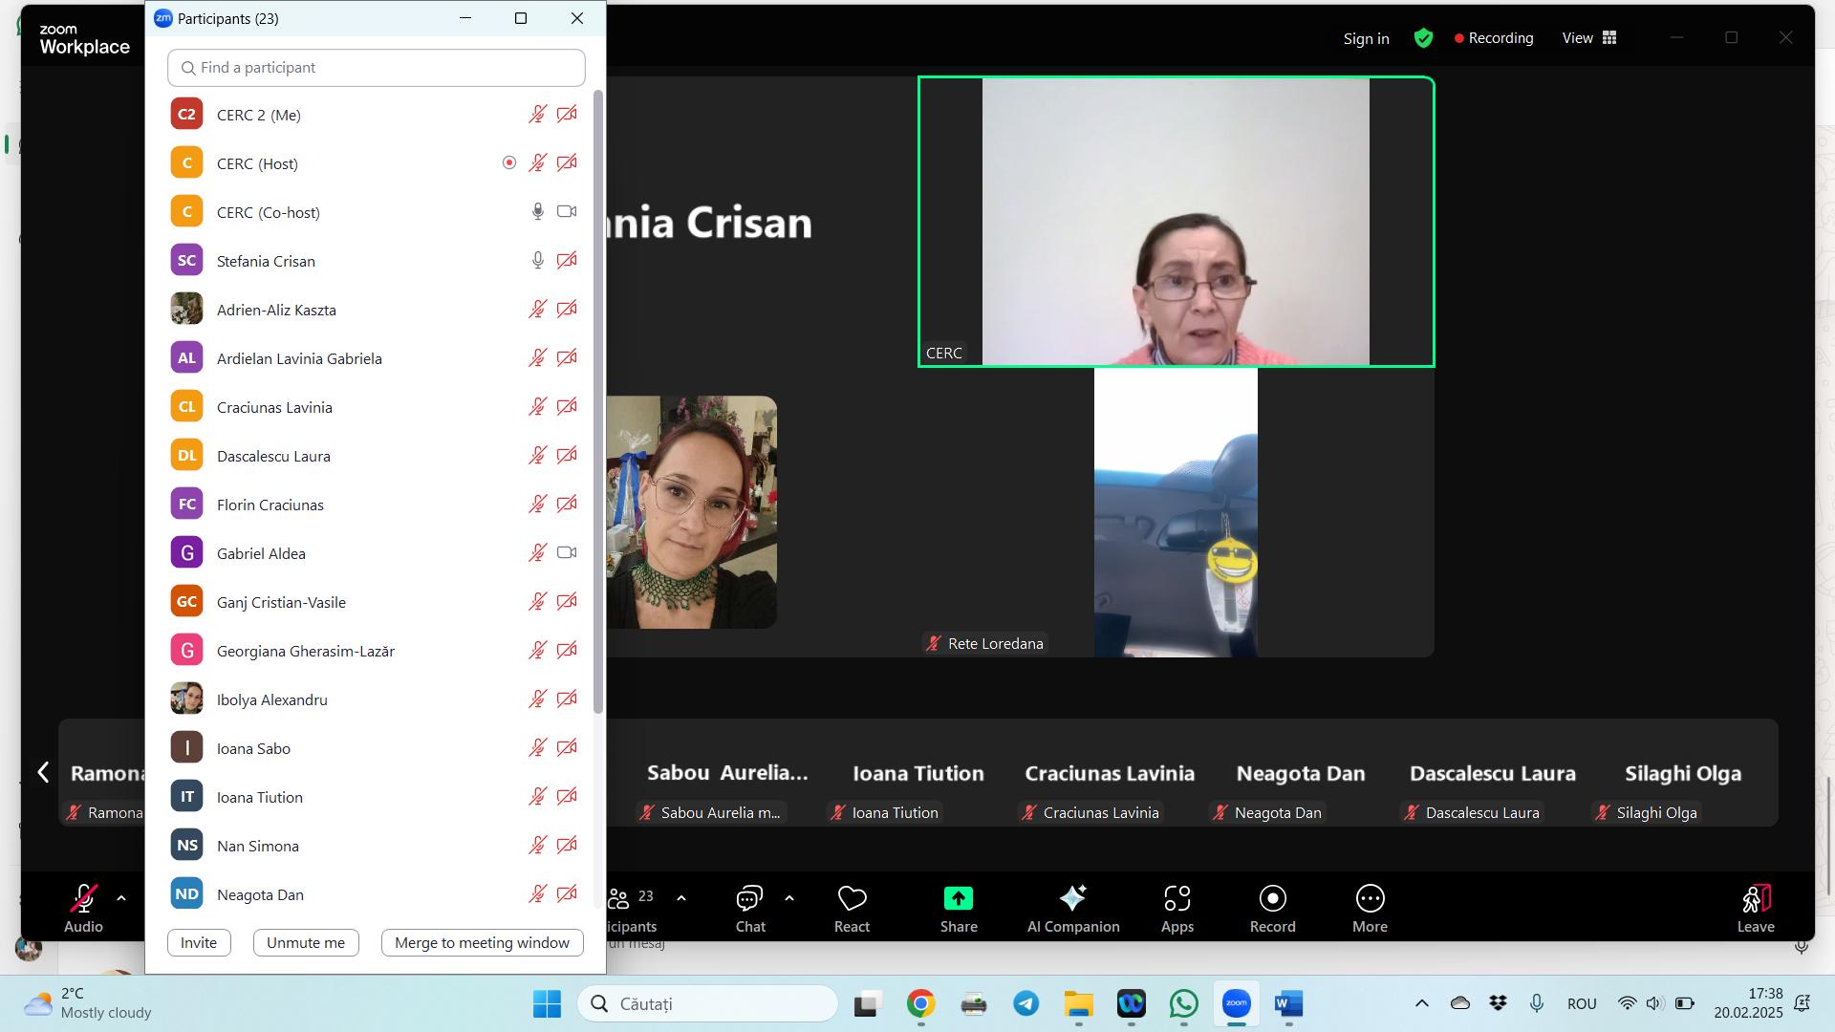Image resolution: width=1835 pixels, height=1032 pixels.
Task: Expand chat options arrow
Action: tap(789, 898)
